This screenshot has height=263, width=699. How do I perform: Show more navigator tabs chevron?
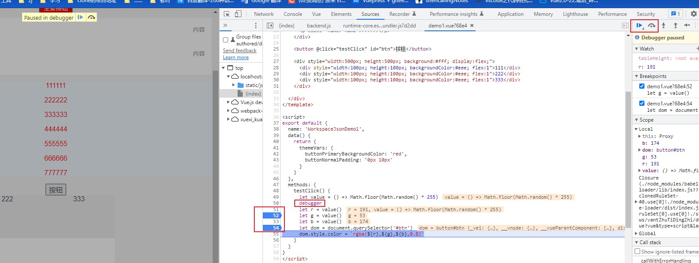pos(225,26)
